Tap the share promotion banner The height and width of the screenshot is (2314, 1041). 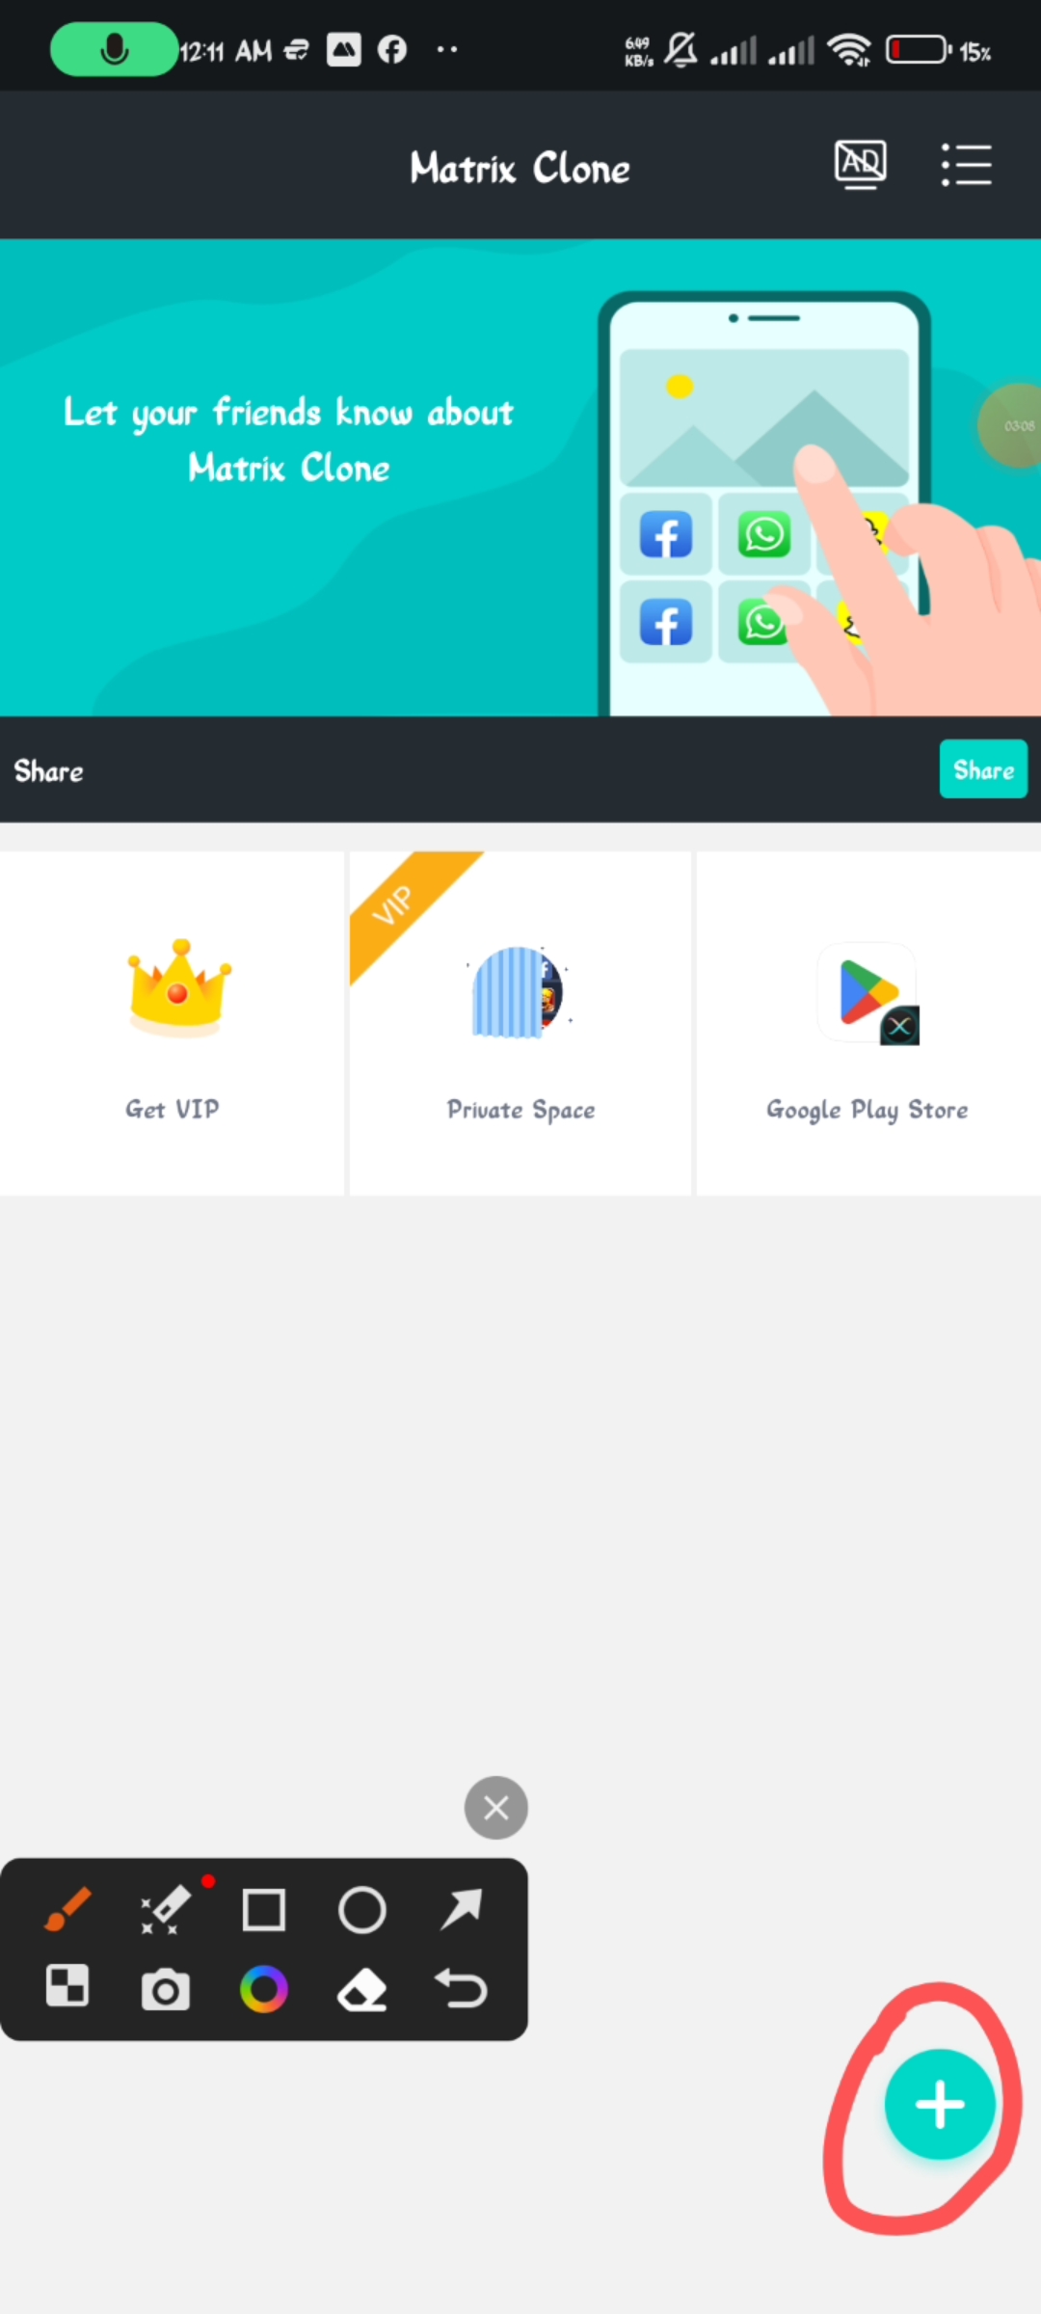(520, 477)
